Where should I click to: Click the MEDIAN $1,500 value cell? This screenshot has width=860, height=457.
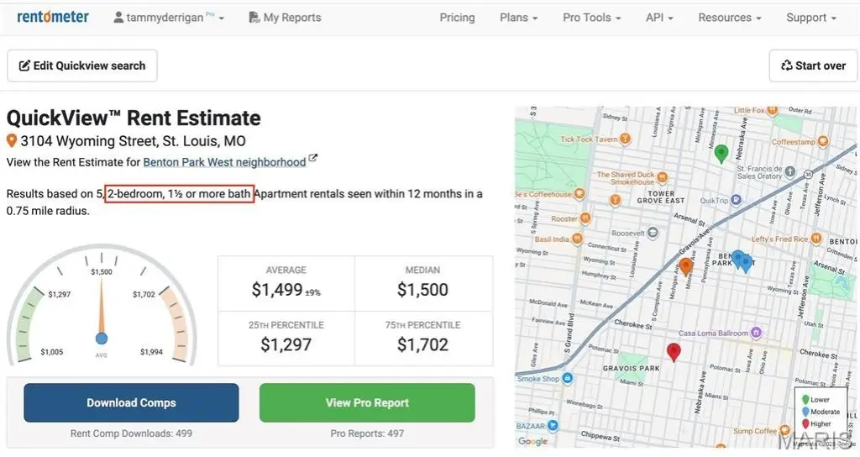423,284
